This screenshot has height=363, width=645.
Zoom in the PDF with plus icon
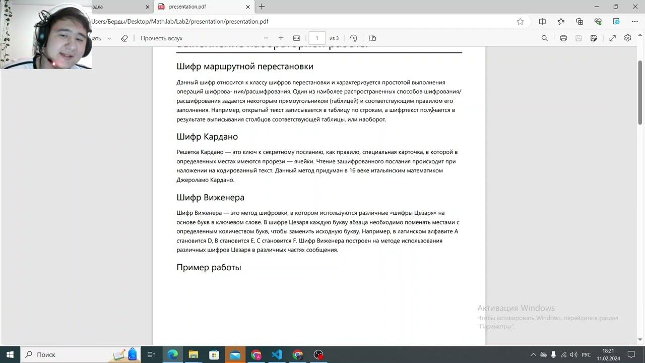click(281, 38)
